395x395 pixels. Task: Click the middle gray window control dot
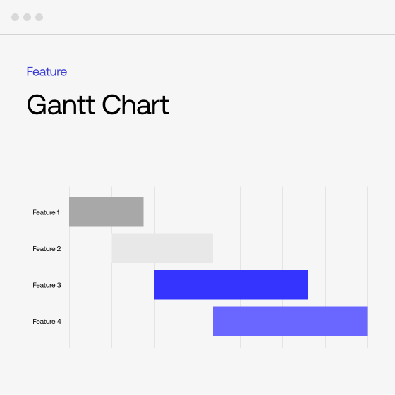point(28,18)
